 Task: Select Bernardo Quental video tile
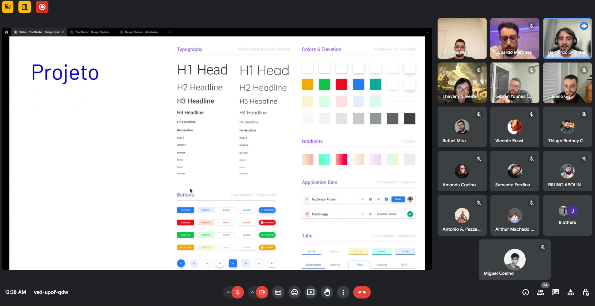(568, 38)
